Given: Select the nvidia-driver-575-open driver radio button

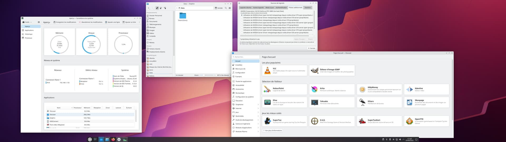Looking at the screenshot, I should 242,15.
